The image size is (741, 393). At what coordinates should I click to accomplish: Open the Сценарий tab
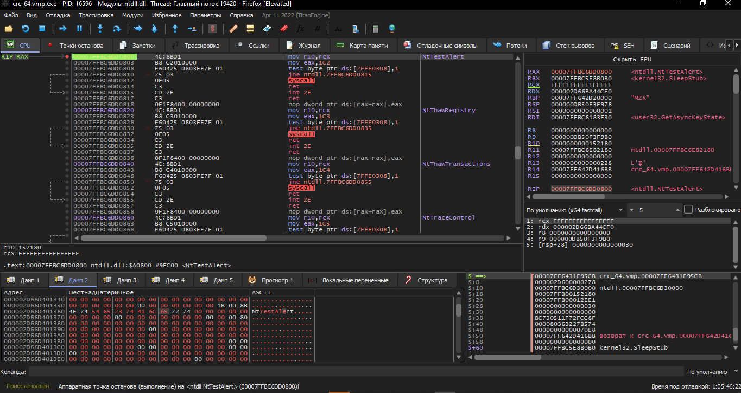(x=670, y=46)
